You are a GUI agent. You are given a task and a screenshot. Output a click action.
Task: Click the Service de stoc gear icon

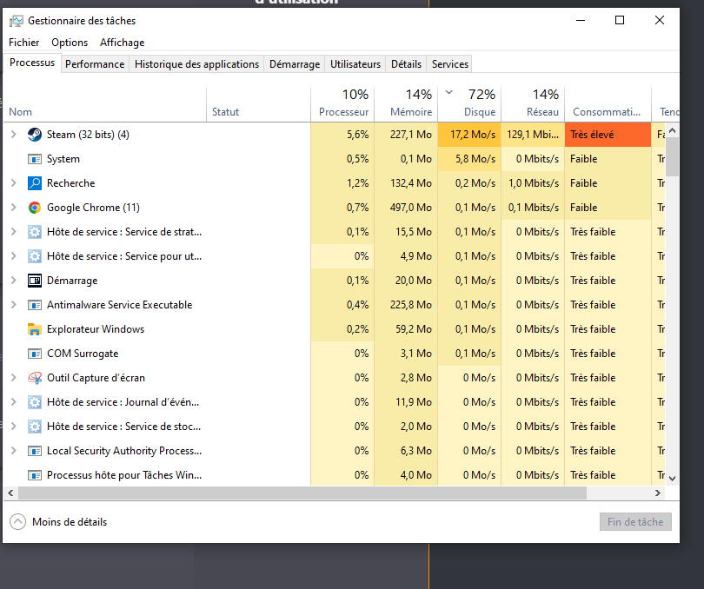[x=35, y=426]
